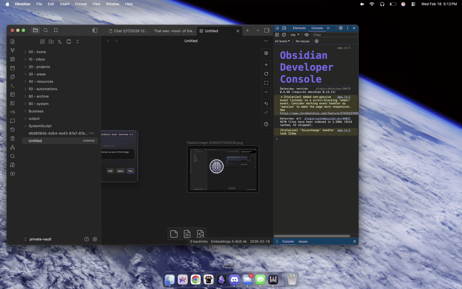Viewport: 462px width, 289px height.
Task: Collapse the left sidebar with its toggle
Action: [95, 30]
